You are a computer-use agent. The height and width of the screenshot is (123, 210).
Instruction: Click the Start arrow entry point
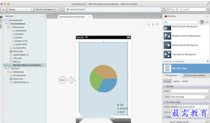[x=67, y=80]
